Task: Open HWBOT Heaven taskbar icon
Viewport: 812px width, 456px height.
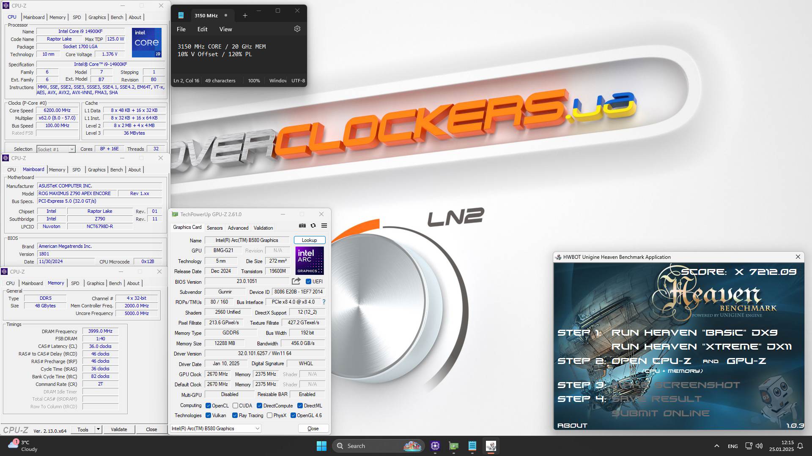Action: click(x=491, y=446)
